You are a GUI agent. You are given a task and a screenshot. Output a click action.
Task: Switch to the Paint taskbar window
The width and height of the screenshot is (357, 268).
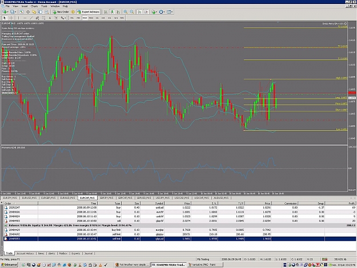(205, 265)
